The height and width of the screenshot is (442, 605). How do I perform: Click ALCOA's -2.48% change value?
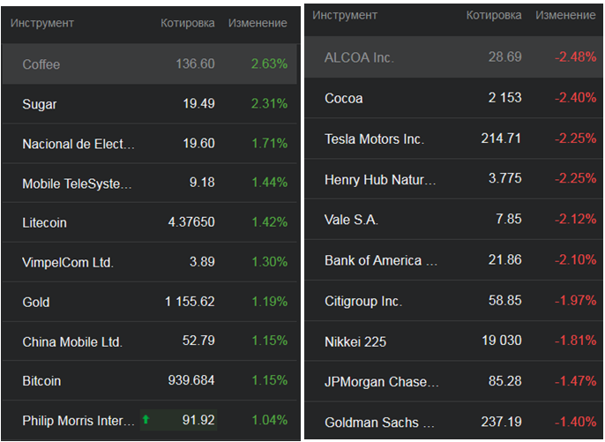pos(575,57)
